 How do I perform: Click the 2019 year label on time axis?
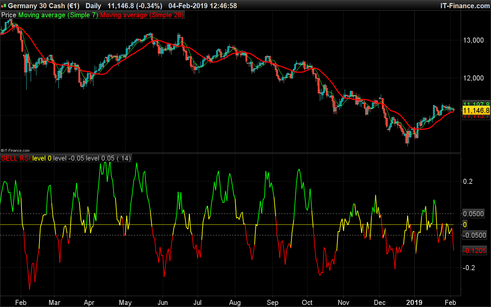414,303
